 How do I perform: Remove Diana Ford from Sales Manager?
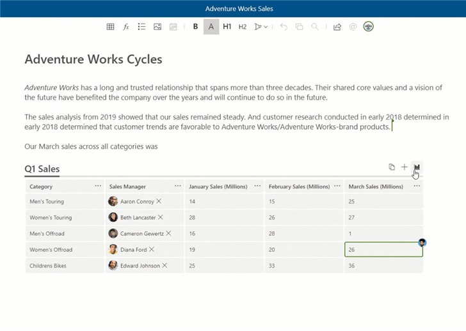[x=152, y=250]
